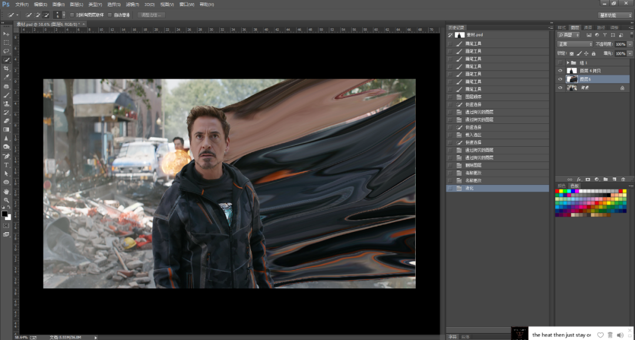The image size is (635, 340).
Task: Set history brush source at first 画笔工具 state
Action: pyautogui.click(x=450, y=43)
